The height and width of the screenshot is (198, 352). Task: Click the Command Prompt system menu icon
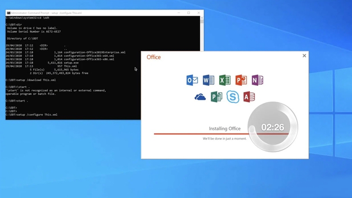(8, 13)
